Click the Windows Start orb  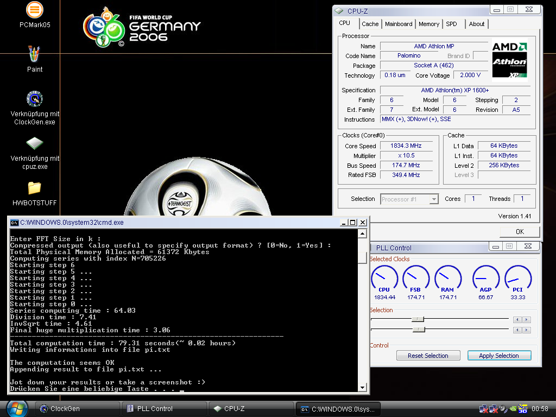click(x=17, y=409)
